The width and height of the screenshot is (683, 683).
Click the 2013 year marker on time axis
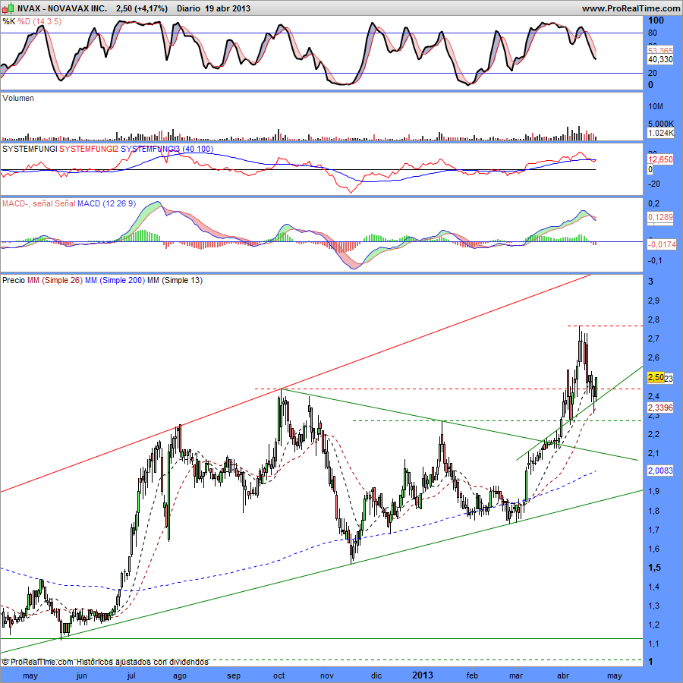[x=423, y=675]
